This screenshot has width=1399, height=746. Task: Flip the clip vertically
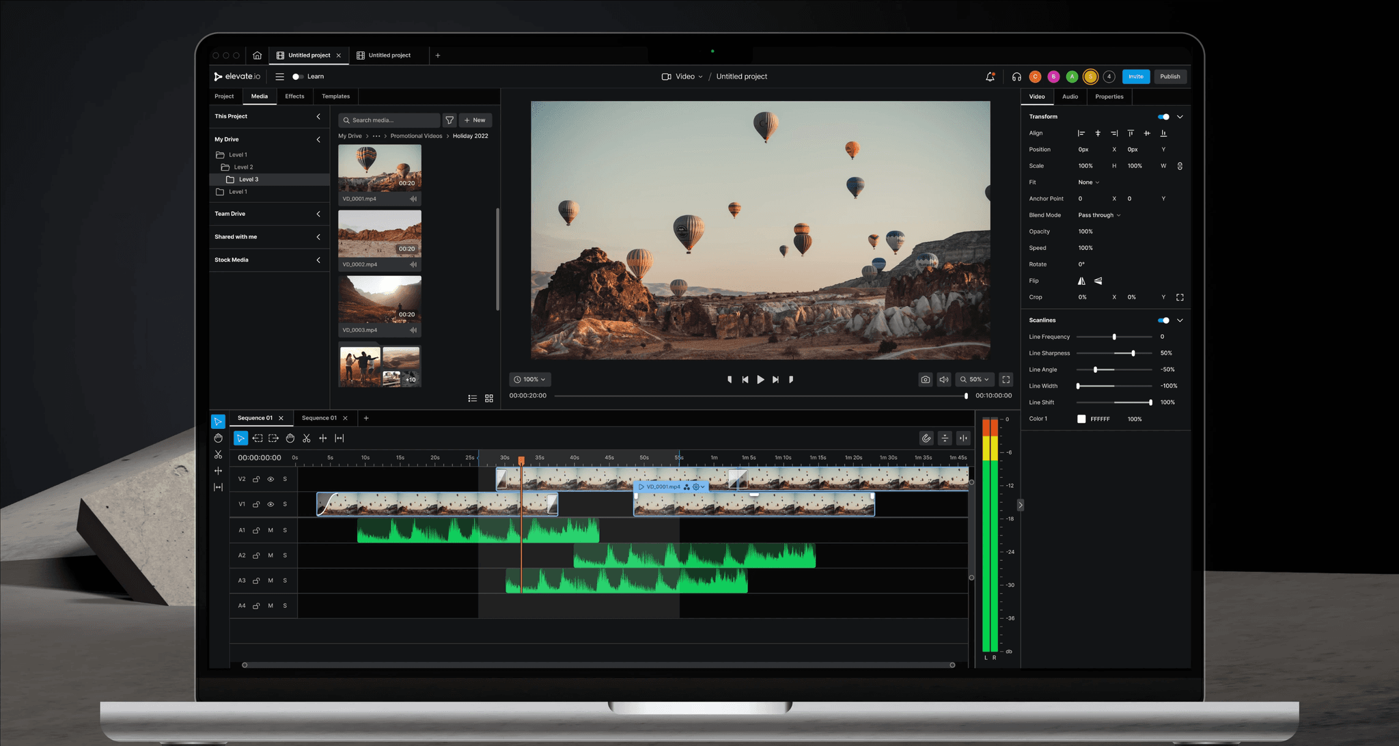pyautogui.click(x=1098, y=281)
